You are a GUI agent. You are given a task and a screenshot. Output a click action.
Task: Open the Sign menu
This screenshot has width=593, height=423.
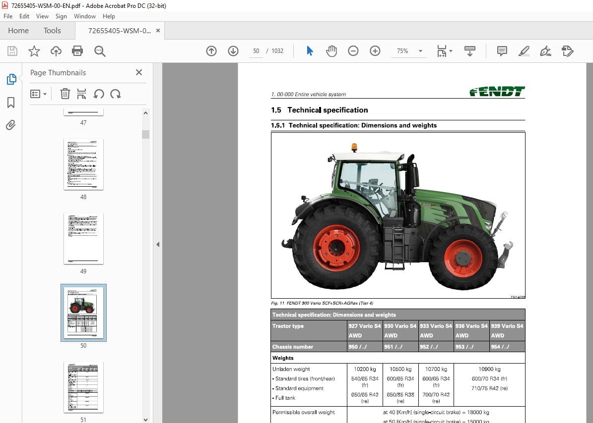[61, 16]
